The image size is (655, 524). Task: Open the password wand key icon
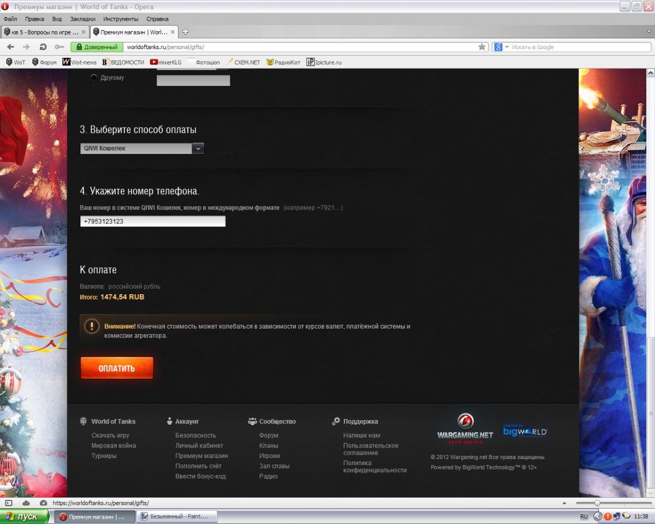click(x=59, y=47)
